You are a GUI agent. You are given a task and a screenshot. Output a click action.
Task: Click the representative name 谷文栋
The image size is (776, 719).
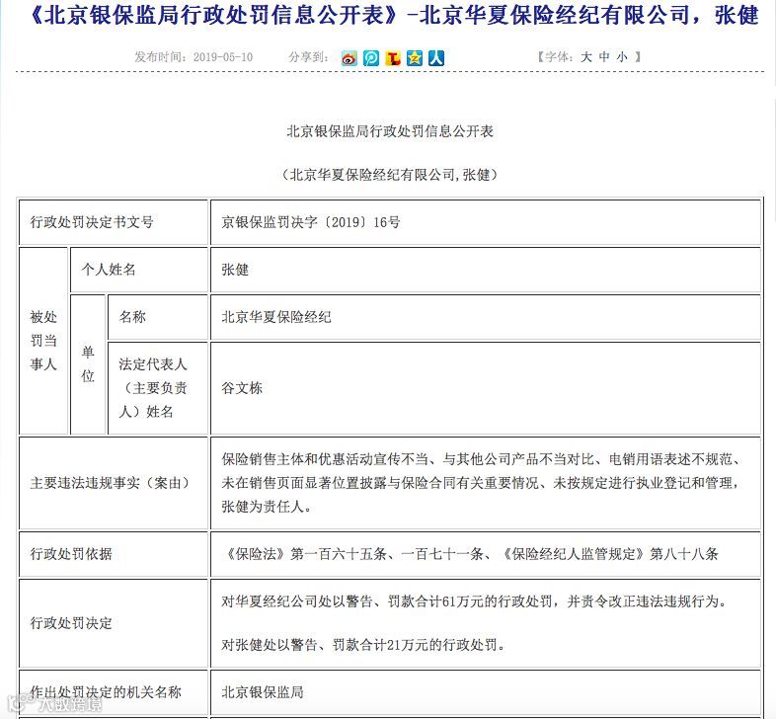click(242, 388)
